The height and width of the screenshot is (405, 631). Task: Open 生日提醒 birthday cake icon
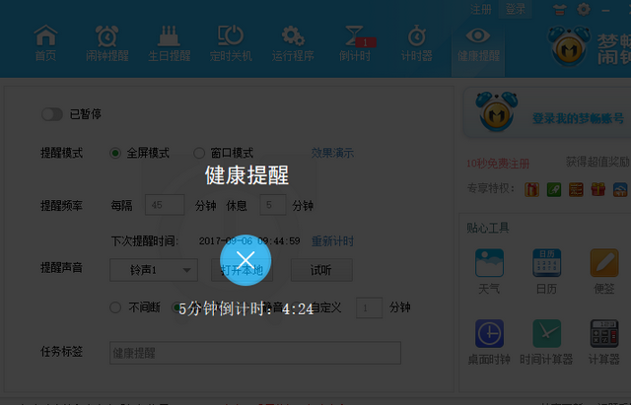pyautogui.click(x=168, y=41)
